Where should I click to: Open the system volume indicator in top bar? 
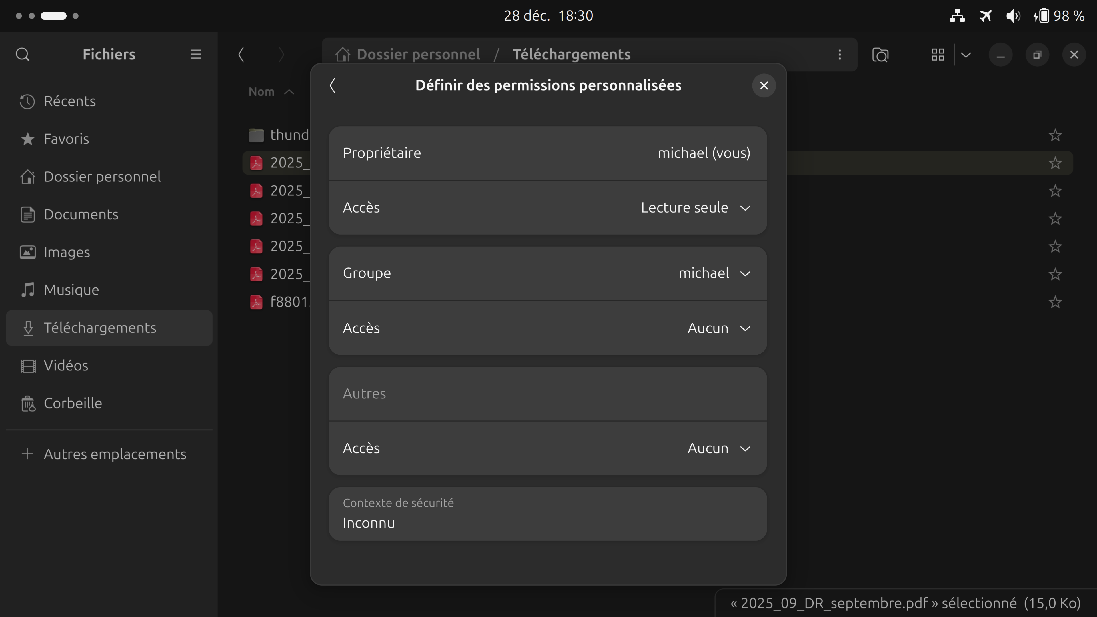click(x=1013, y=16)
